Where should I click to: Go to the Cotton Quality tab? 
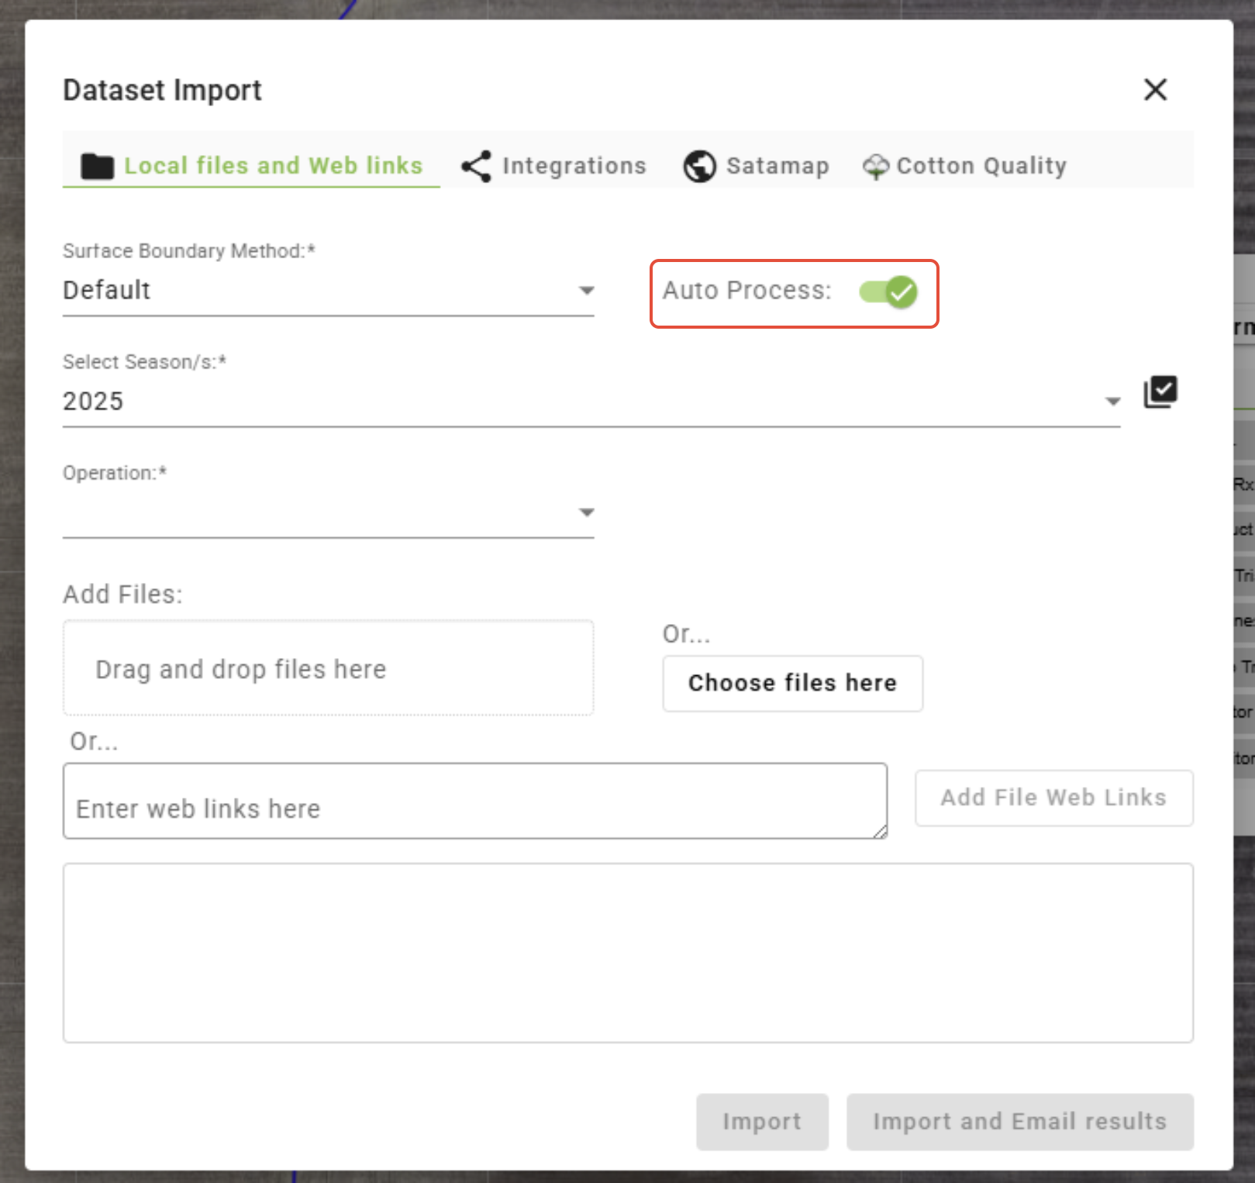(981, 166)
